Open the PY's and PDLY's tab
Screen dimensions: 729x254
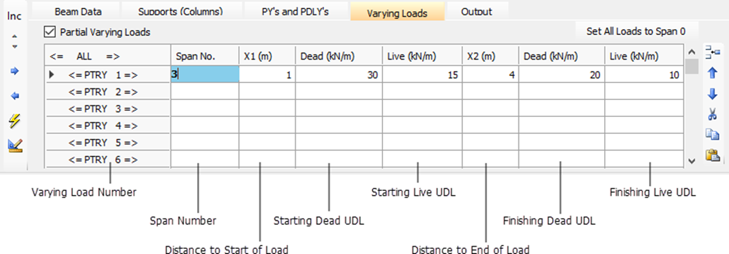click(295, 12)
